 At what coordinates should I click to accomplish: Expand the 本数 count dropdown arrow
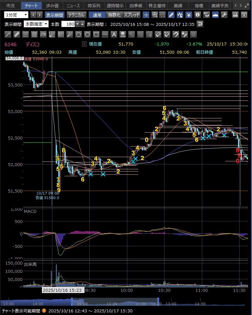tap(77, 24)
